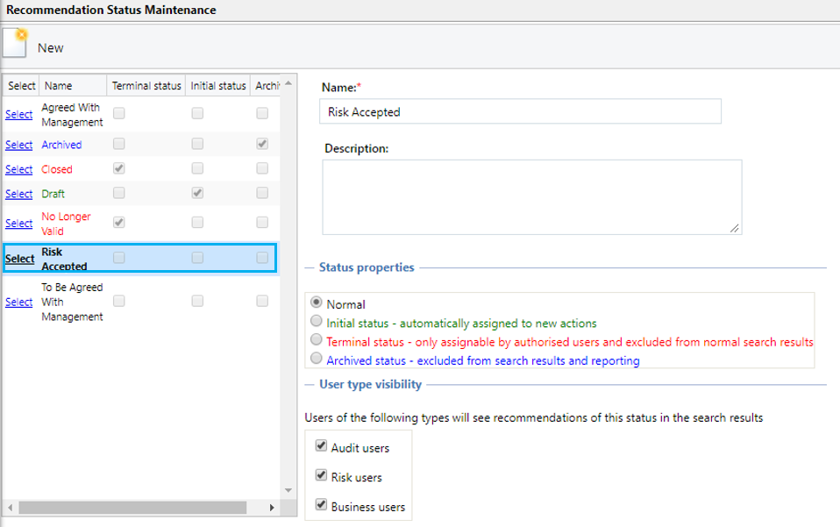Choose Terminal status radio option

coord(317,339)
